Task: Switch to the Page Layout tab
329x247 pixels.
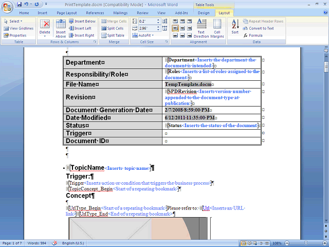Action: pyautogui.click(x=67, y=13)
